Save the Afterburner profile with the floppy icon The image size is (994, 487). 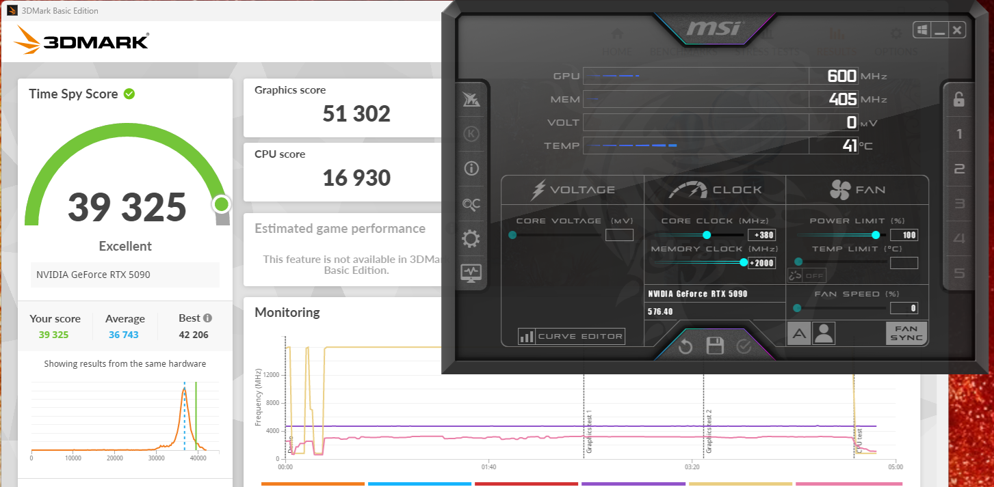click(715, 346)
